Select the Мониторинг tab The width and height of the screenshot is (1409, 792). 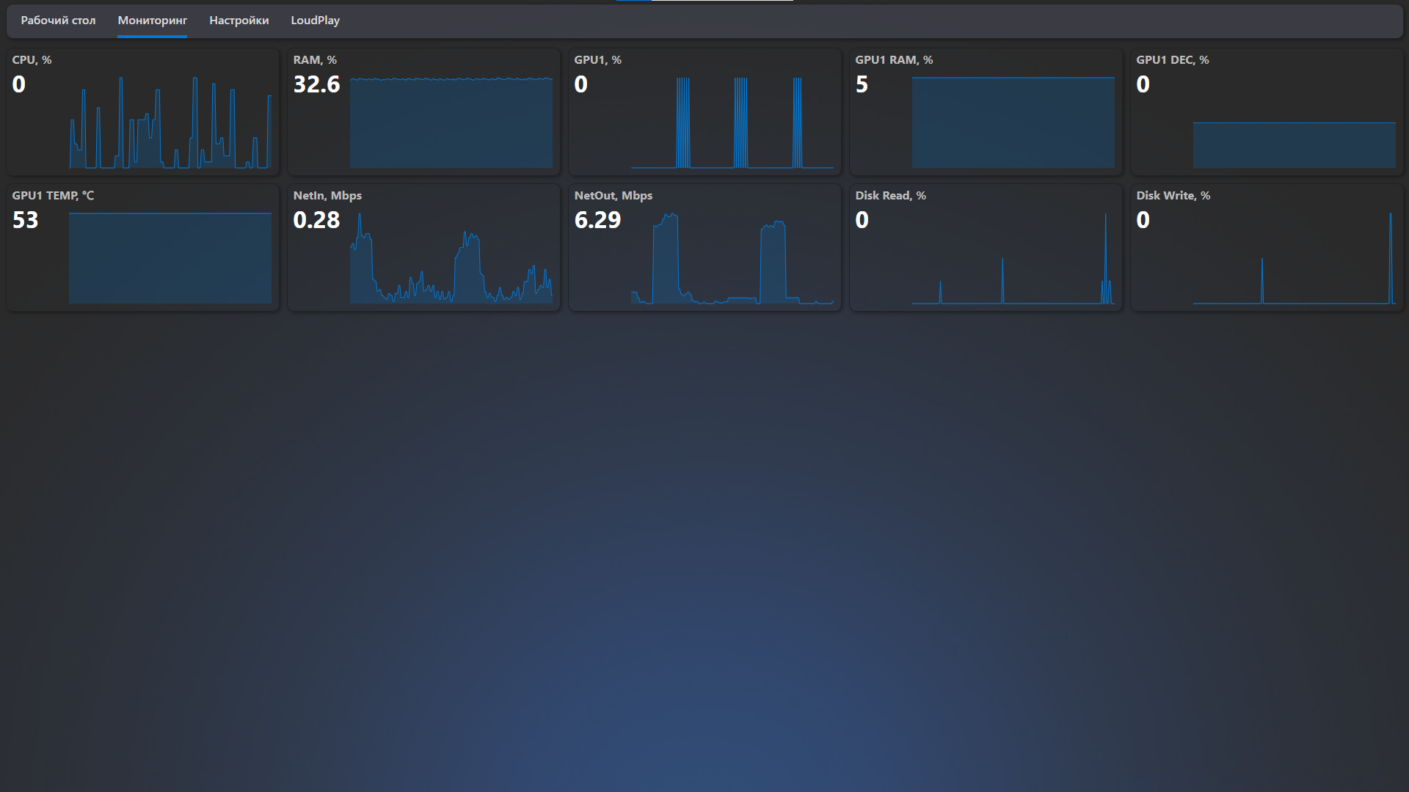152,21
